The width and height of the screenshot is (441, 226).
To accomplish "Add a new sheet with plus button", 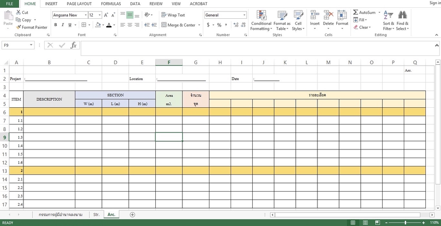I will click(x=132, y=215).
